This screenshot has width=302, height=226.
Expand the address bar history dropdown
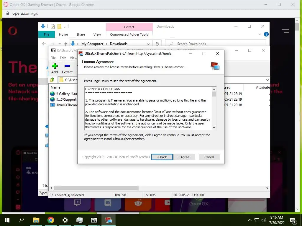click(148, 44)
